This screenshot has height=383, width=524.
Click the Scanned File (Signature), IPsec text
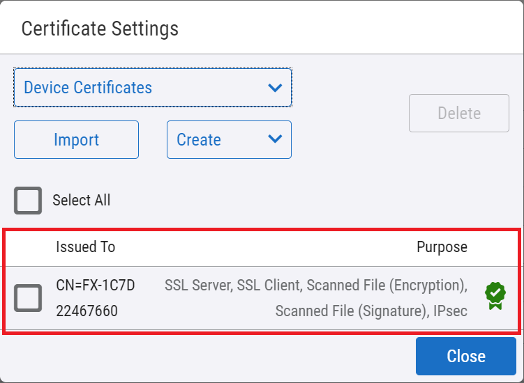click(371, 311)
